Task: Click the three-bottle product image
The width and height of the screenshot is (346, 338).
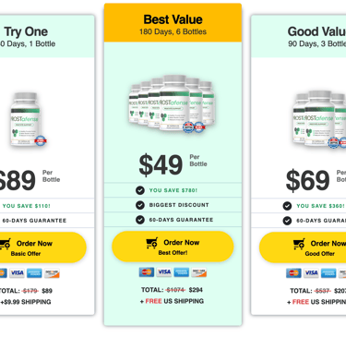Action: click(x=320, y=119)
